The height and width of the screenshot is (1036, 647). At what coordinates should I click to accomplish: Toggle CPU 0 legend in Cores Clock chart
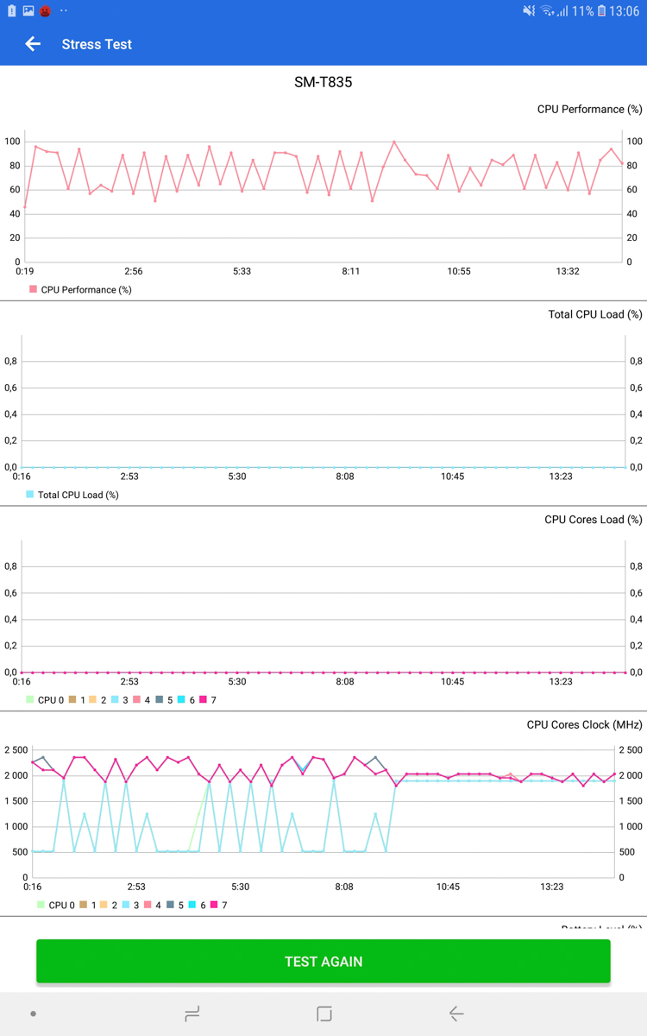click(55, 905)
